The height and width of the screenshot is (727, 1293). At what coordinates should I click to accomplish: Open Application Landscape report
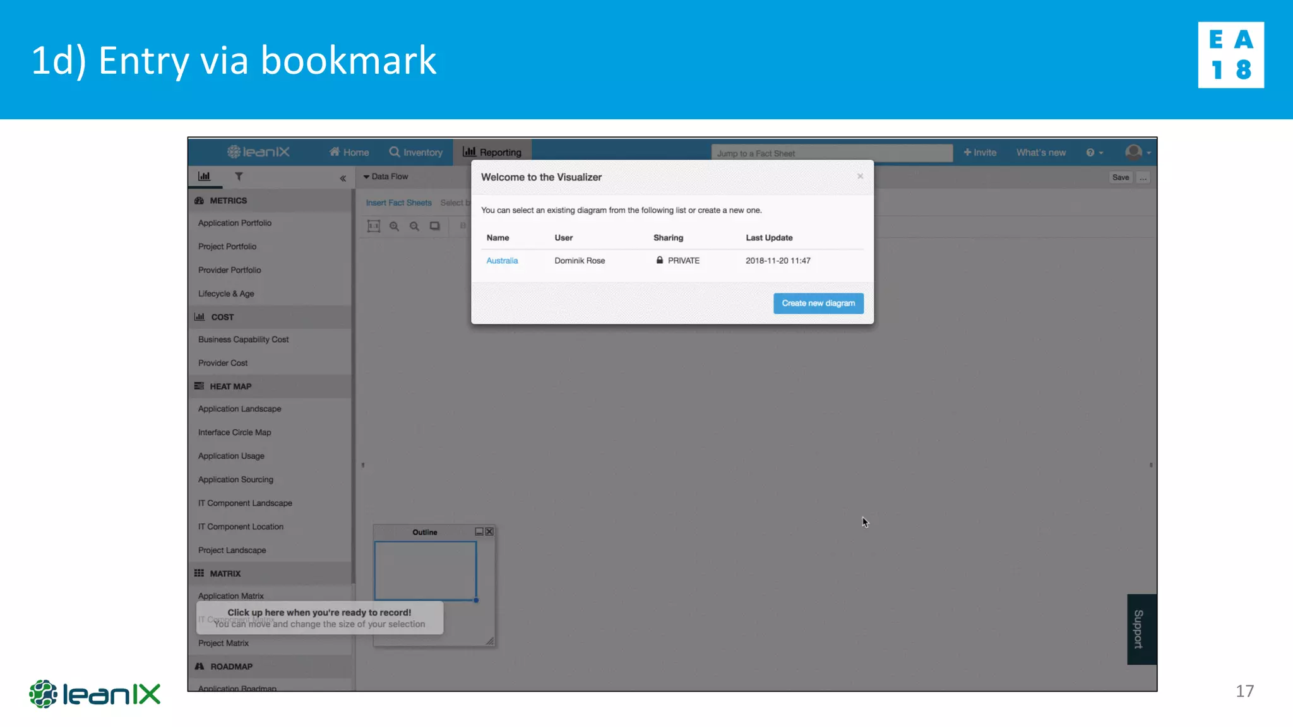point(239,409)
